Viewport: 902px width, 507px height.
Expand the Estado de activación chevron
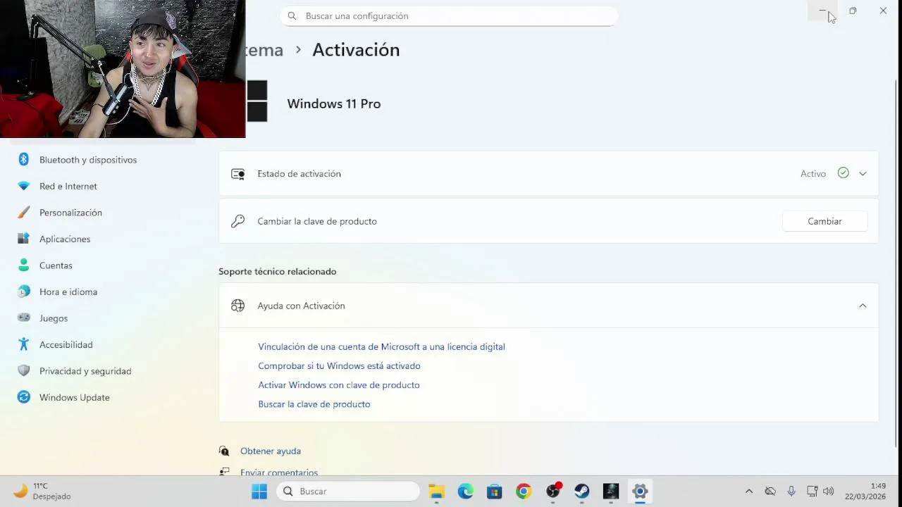pos(863,174)
